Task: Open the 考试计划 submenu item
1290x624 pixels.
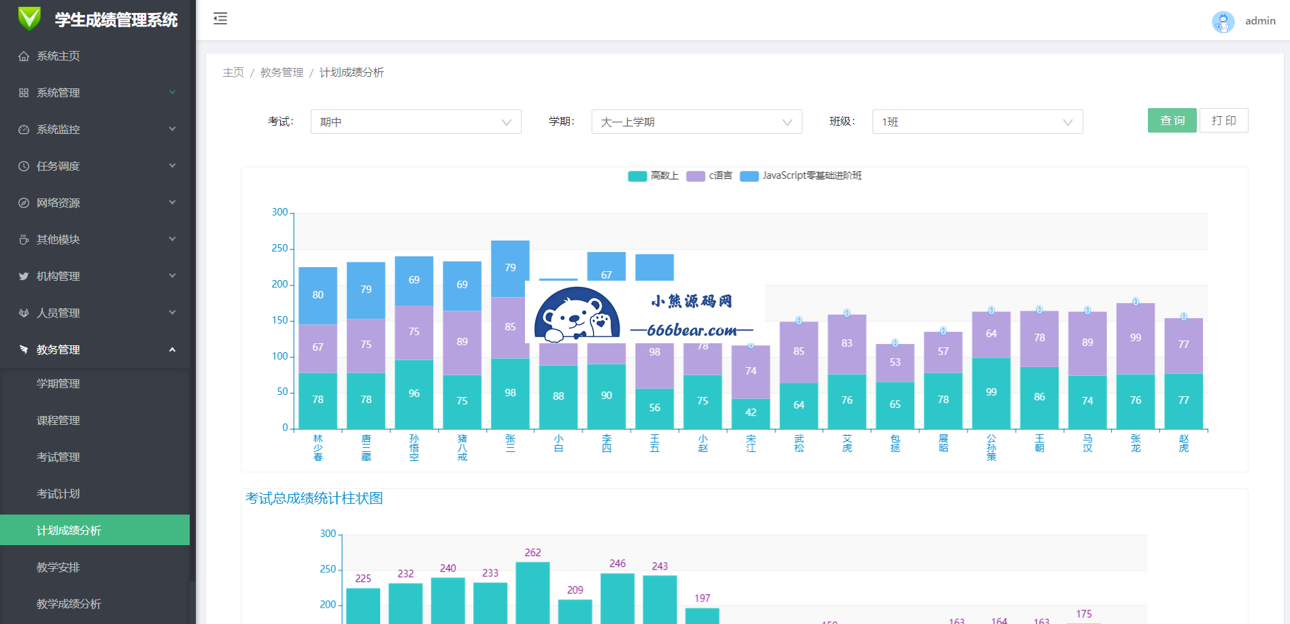Action: [95, 494]
